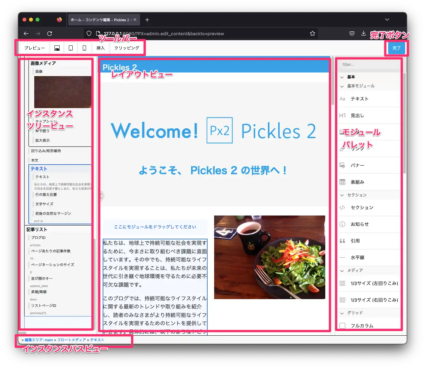Select the お知らせ info module icon
425x368 pixels.
coord(342,224)
